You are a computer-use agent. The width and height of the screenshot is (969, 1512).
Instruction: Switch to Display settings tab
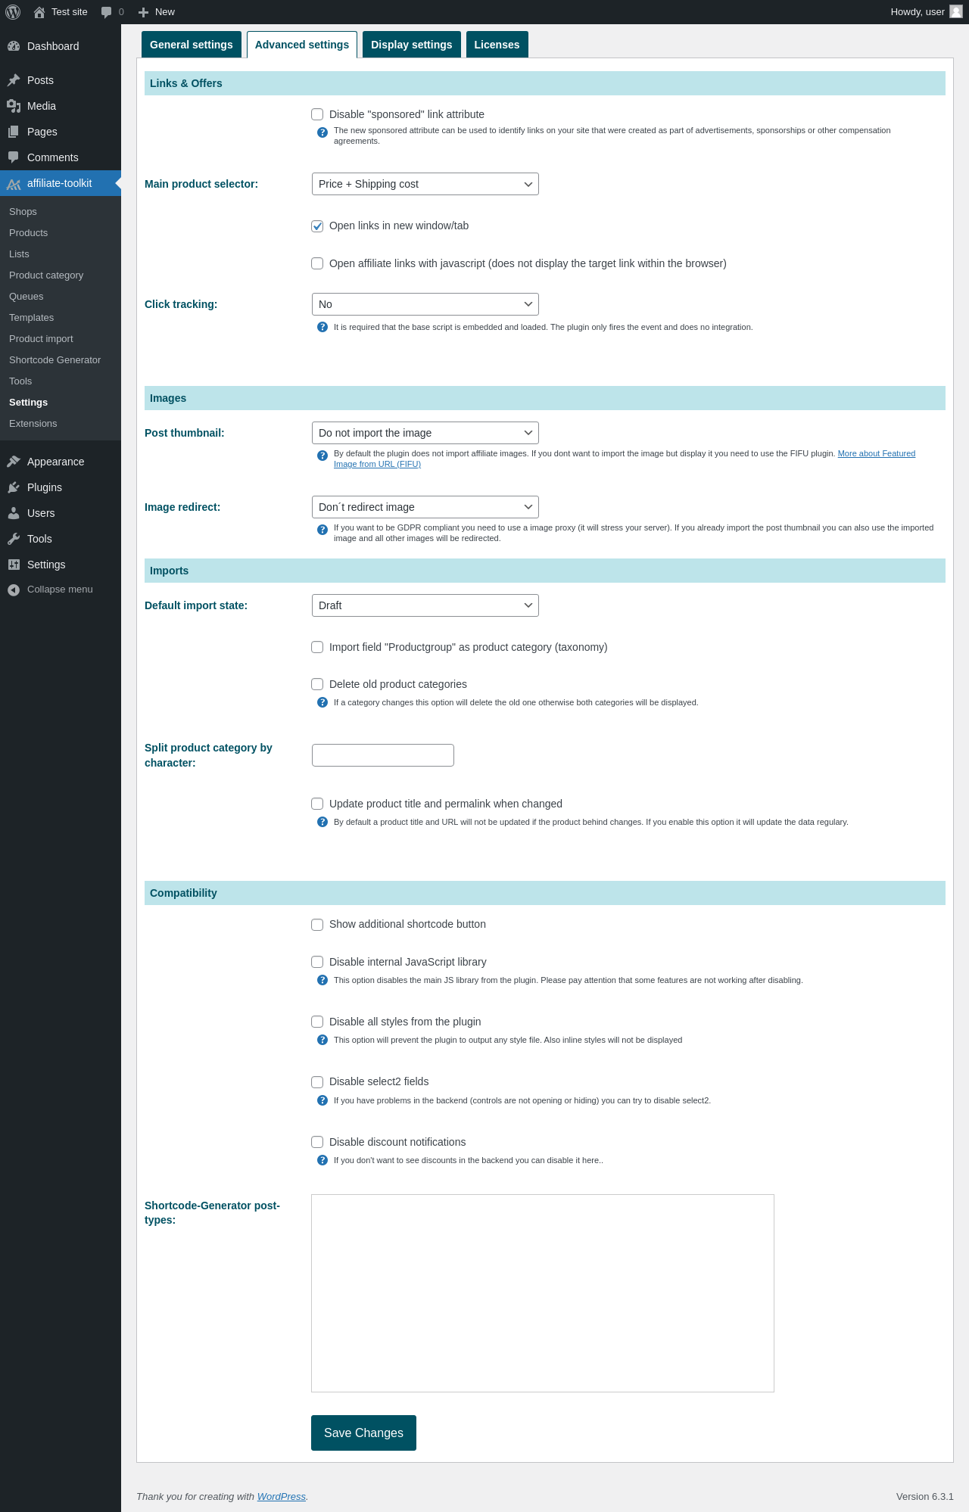click(412, 45)
